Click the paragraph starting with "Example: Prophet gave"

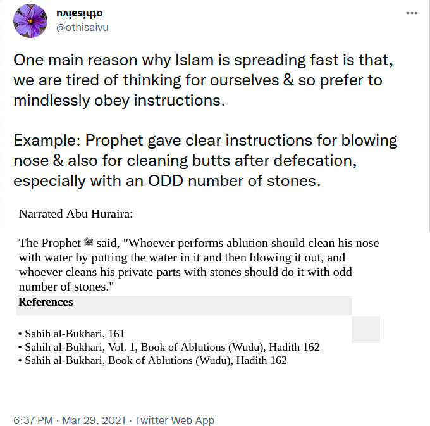[x=205, y=161]
